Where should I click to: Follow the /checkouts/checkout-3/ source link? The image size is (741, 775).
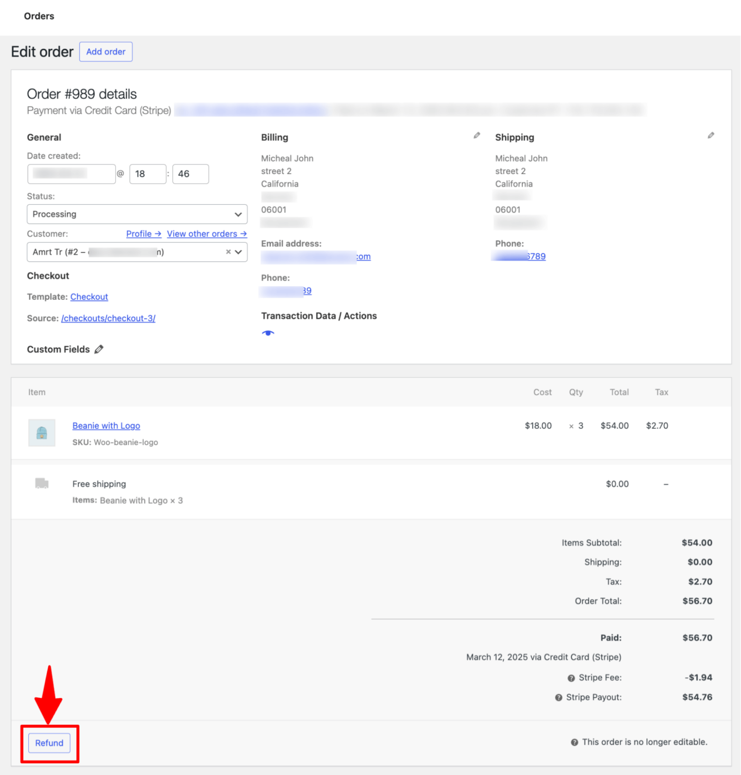tap(108, 318)
